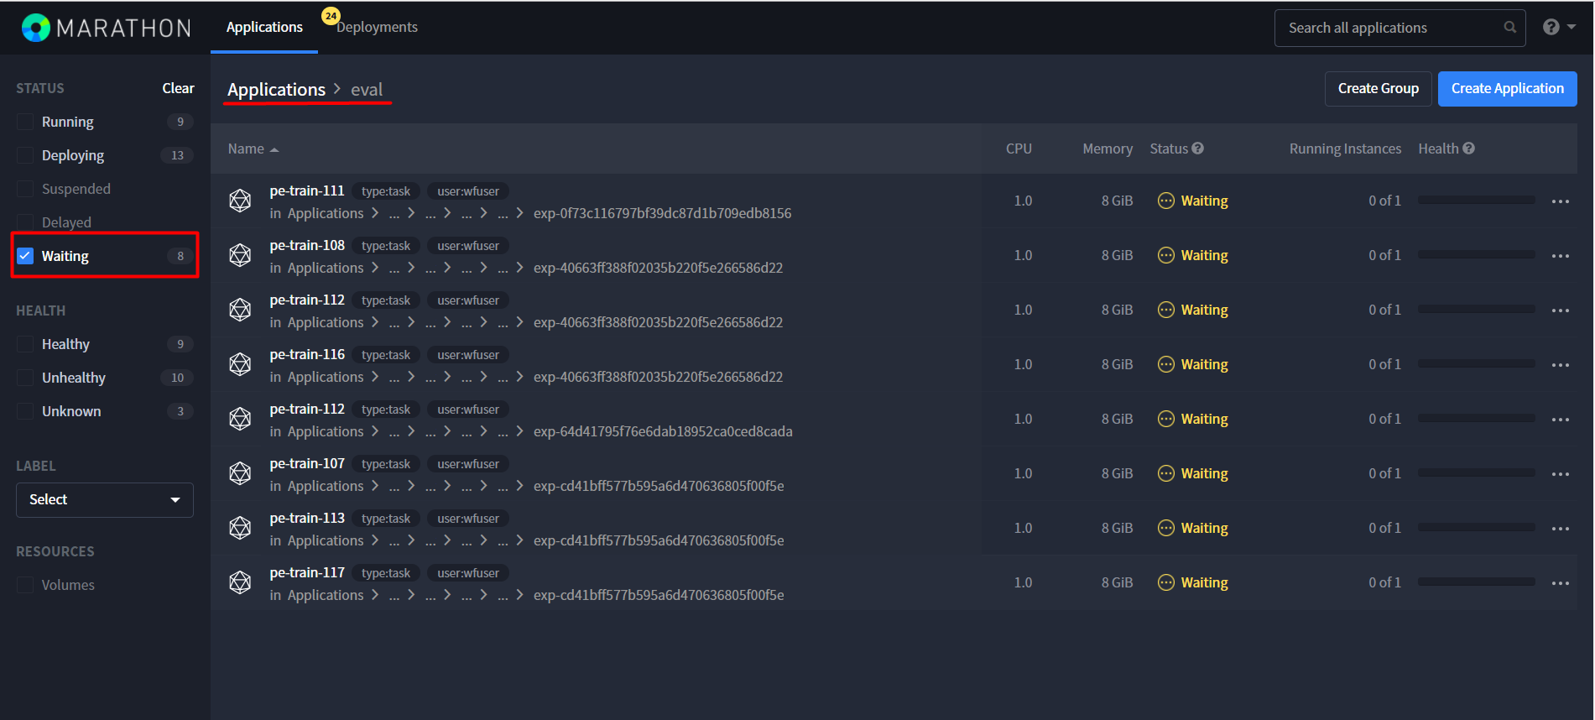
Task: Click the Create Application button
Action: (1507, 88)
